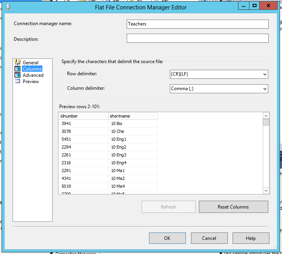Click the Cancel button
This screenshot has height=254, width=282.
pos(209,238)
